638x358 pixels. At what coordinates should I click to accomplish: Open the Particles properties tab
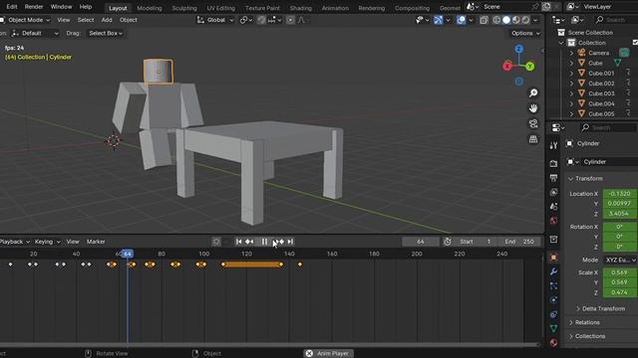tap(553, 285)
